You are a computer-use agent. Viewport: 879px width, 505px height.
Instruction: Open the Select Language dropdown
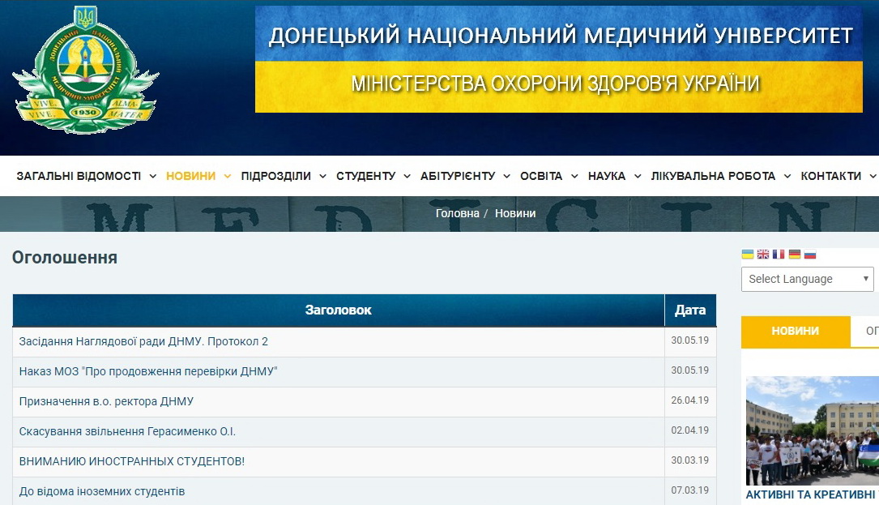pos(807,279)
